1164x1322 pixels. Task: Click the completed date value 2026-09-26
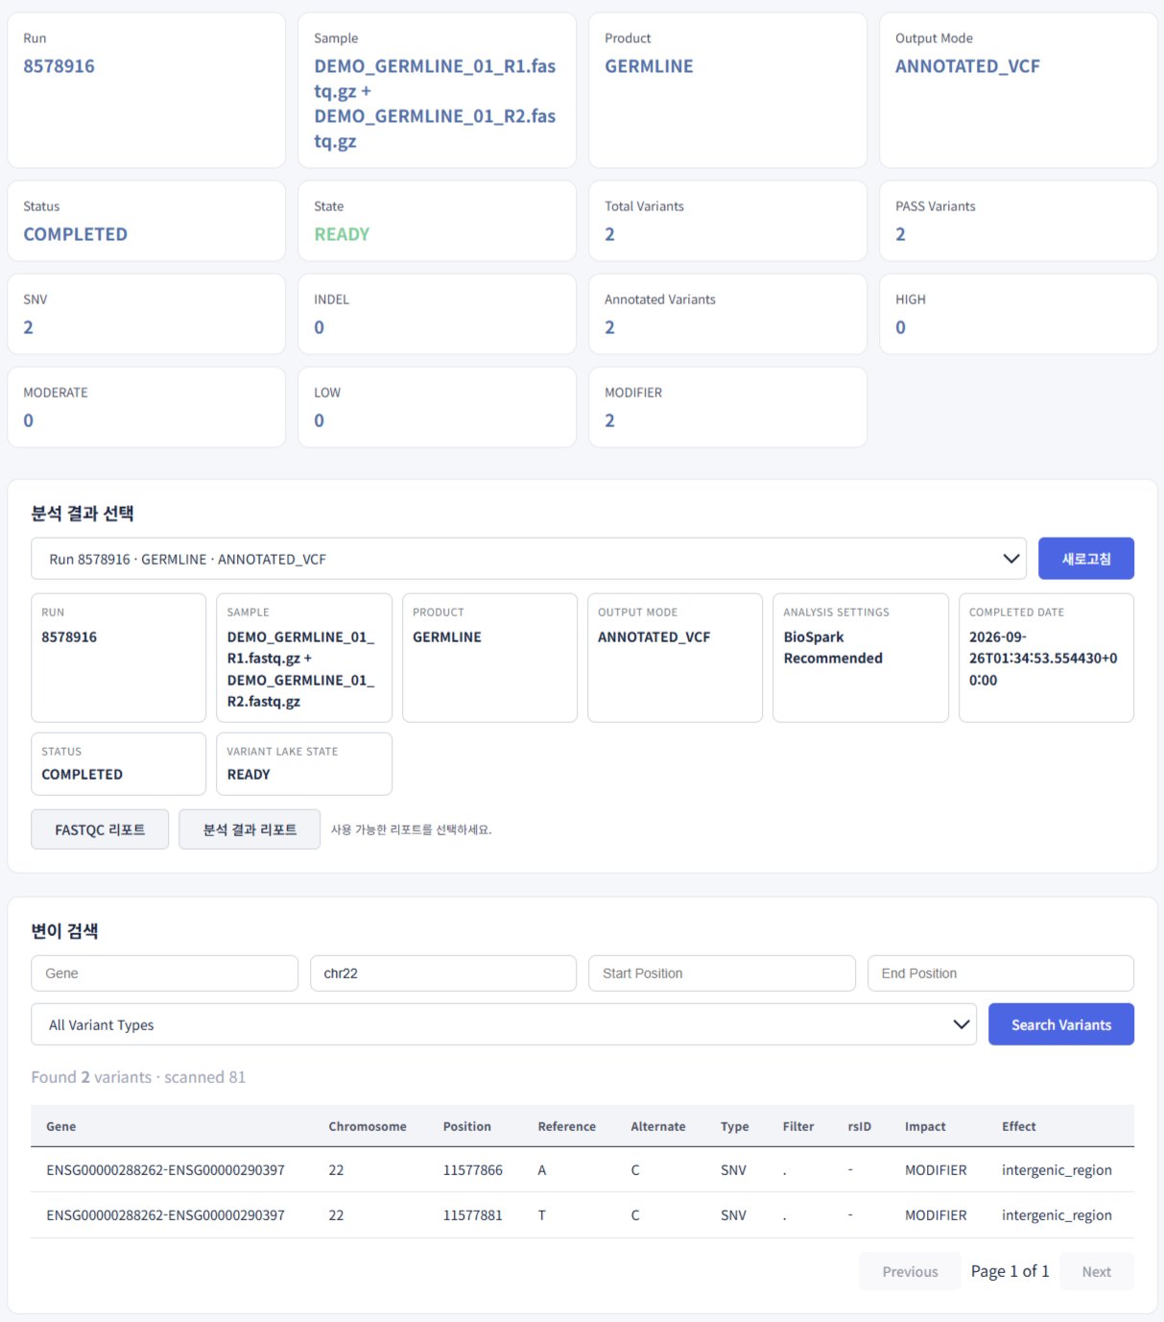point(1043,659)
